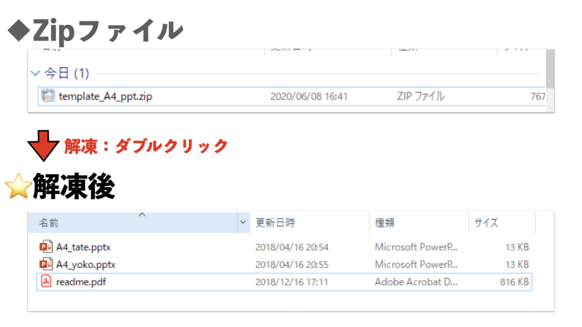Sort by the 更新日時 column header
Screen dimensions: 582x327
(x=310, y=223)
